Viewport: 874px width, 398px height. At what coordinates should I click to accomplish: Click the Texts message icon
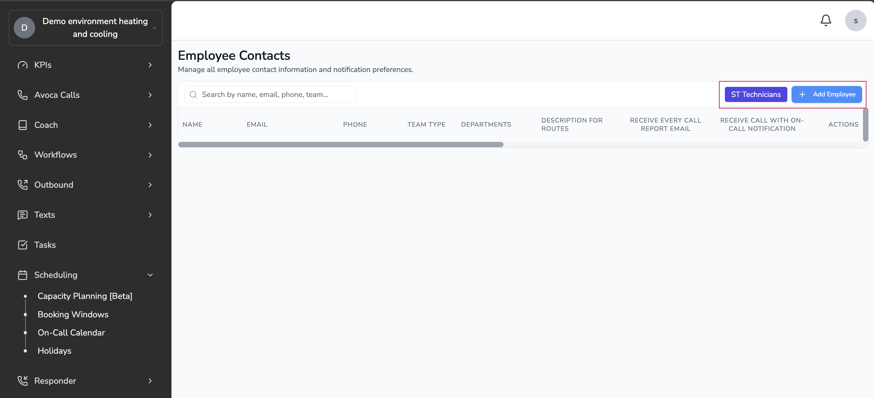tap(22, 215)
